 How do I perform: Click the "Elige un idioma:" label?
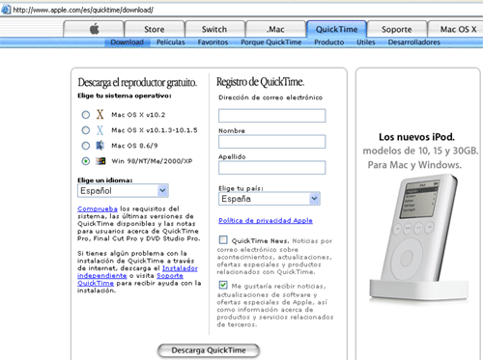(105, 180)
